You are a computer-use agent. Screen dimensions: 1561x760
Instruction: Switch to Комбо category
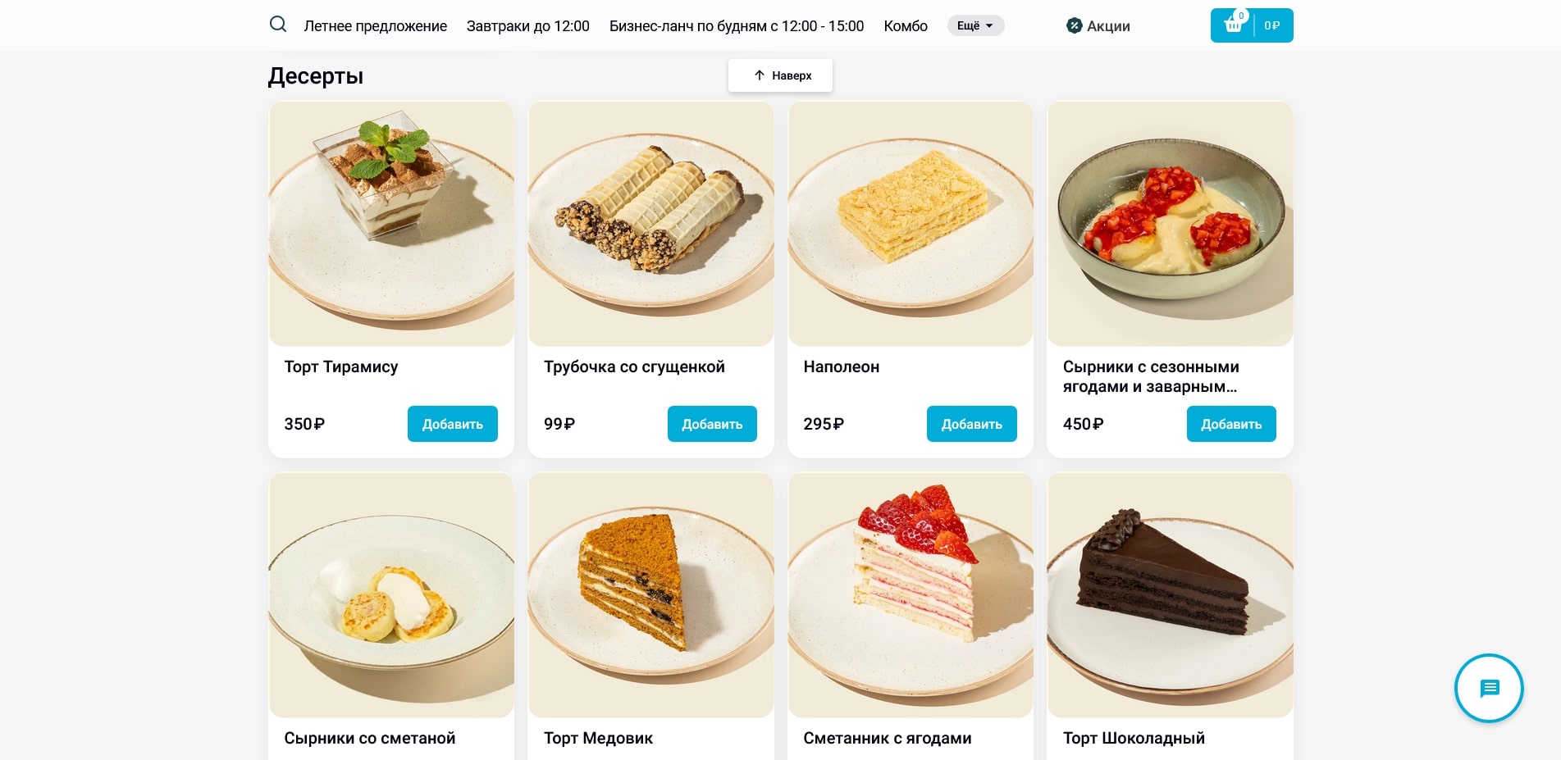pos(906,25)
